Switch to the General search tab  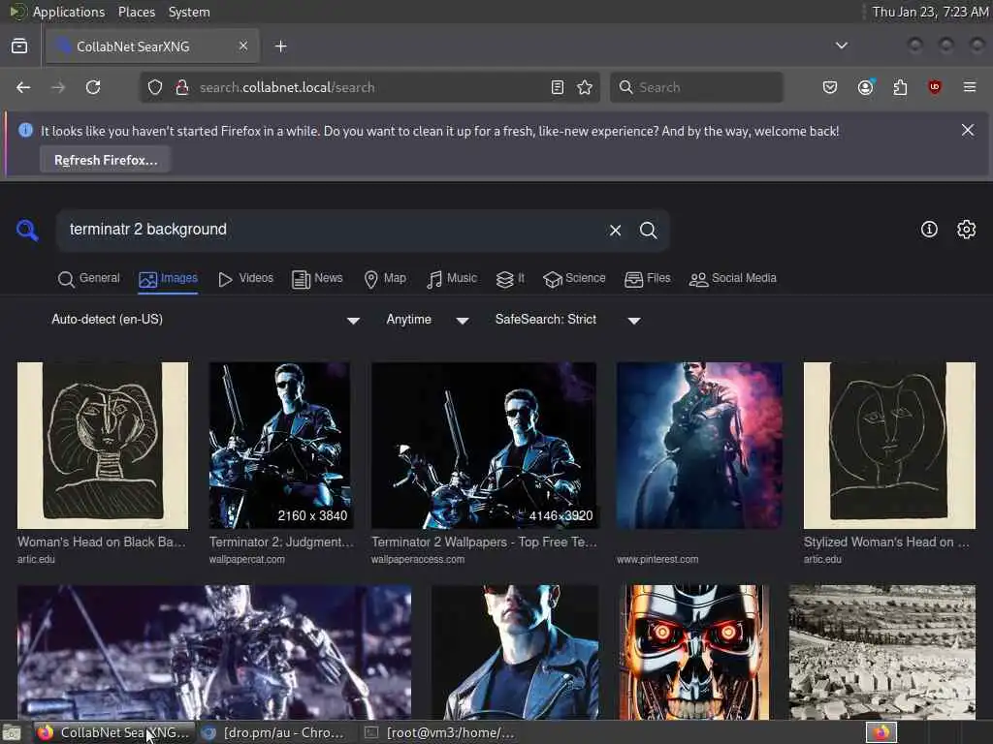click(x=88, y=278)
